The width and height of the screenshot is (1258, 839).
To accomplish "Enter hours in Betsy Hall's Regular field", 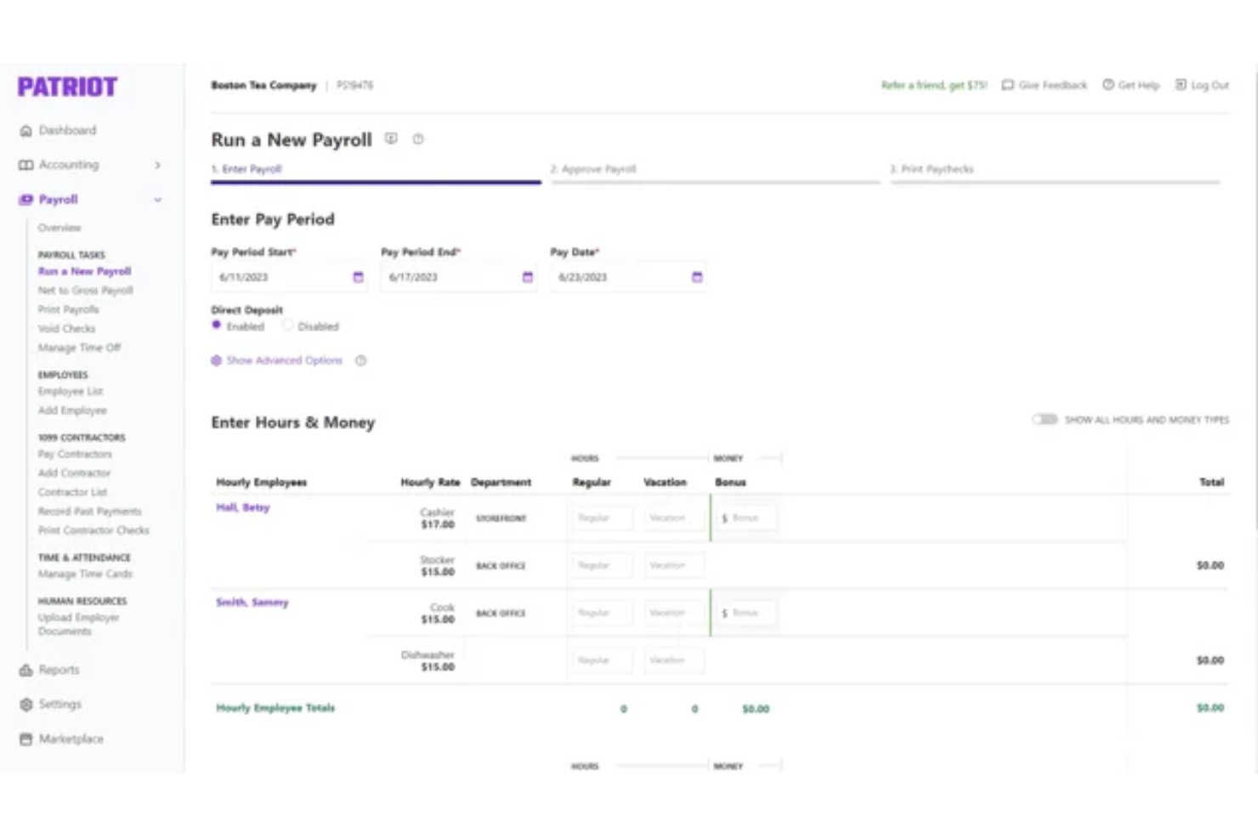I will [602, 517].
